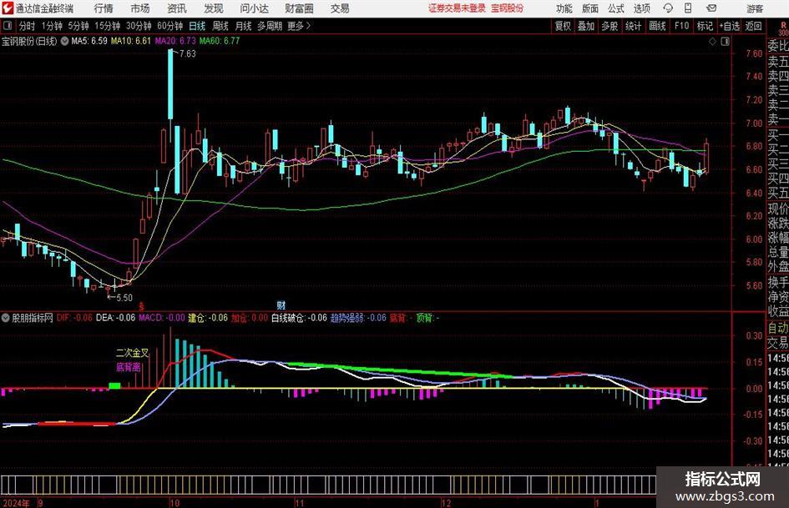Viewport: 789px width, 508px height.
Task: Click the 二次金叉 annotation
Action: [x=133, y=353]
